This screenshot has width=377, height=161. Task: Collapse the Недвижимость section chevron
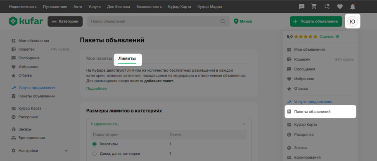244,124
